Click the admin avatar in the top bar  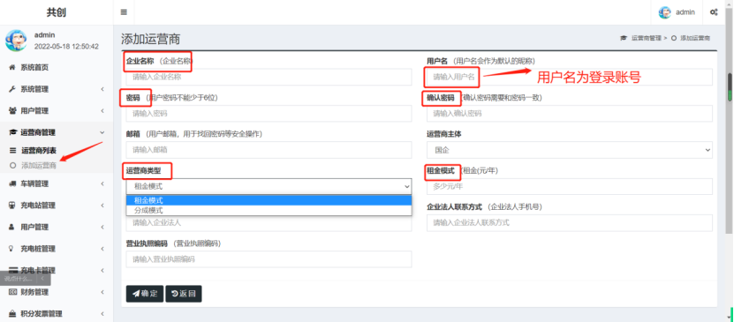665,12
